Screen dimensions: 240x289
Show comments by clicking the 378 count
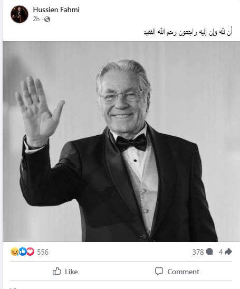198,252
